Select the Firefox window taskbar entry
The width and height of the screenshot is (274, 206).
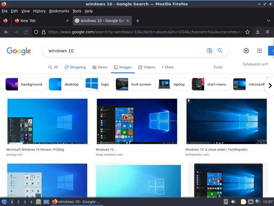(77, 202)
